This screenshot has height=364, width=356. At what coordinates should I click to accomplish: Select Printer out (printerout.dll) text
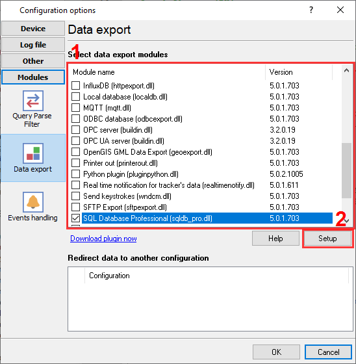tap(120, 163)
